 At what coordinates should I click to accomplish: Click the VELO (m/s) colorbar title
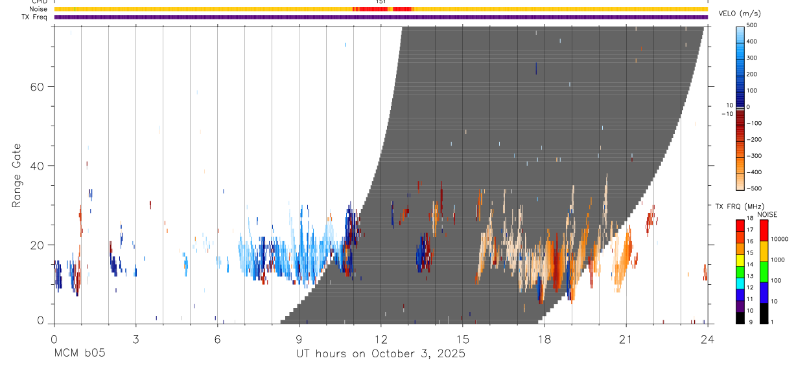point(740,14)
